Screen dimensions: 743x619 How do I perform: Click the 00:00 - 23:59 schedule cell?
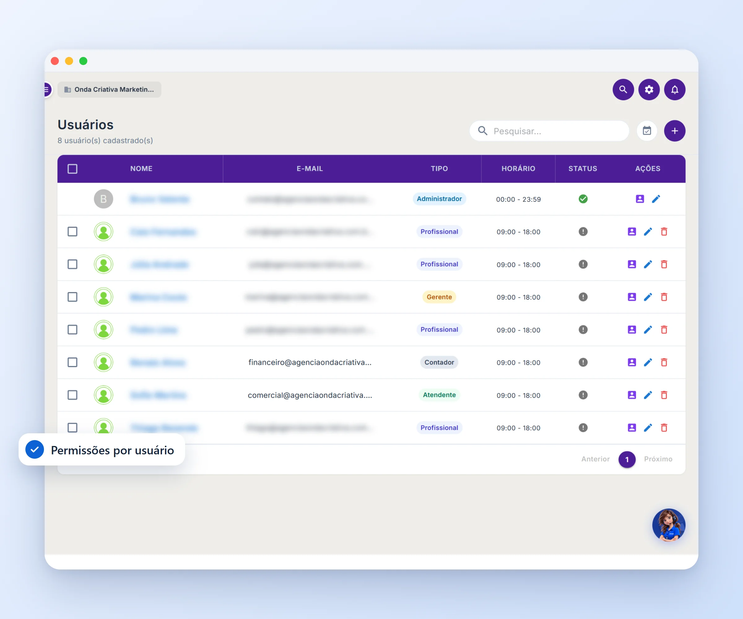point(518,199)
